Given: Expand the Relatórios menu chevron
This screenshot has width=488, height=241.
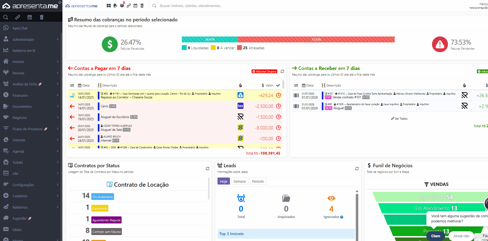Looking at the screenshot, I should (x=58, y=207).
